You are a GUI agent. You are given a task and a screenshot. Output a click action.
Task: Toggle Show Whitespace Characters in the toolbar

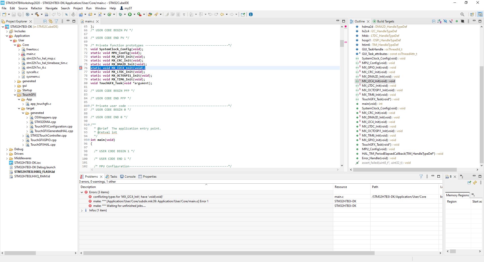pyautogui.click(x=184, y=14)
